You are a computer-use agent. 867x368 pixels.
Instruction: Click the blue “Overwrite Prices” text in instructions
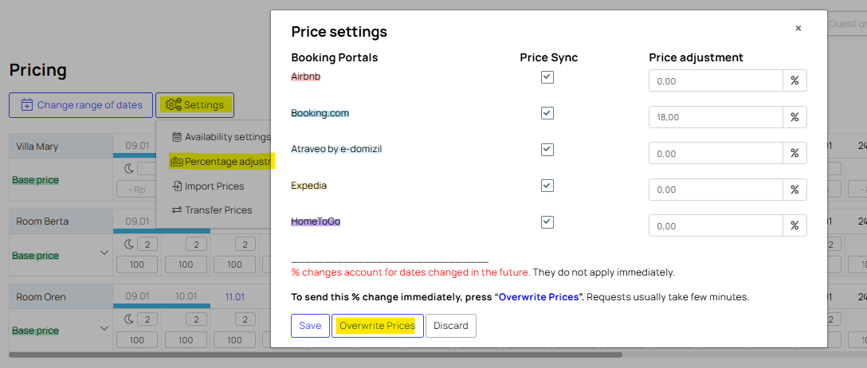[539, 297]
